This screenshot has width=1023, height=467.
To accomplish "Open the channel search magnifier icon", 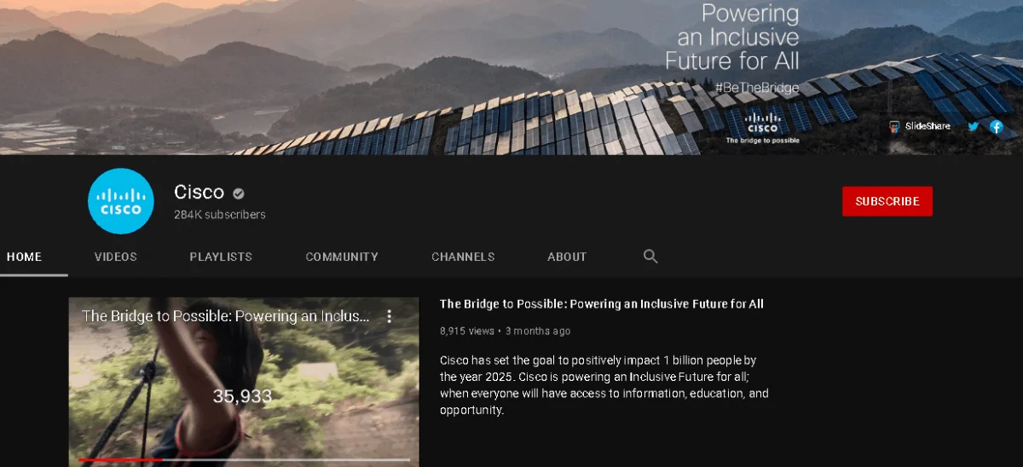I will tap(650, 257).
